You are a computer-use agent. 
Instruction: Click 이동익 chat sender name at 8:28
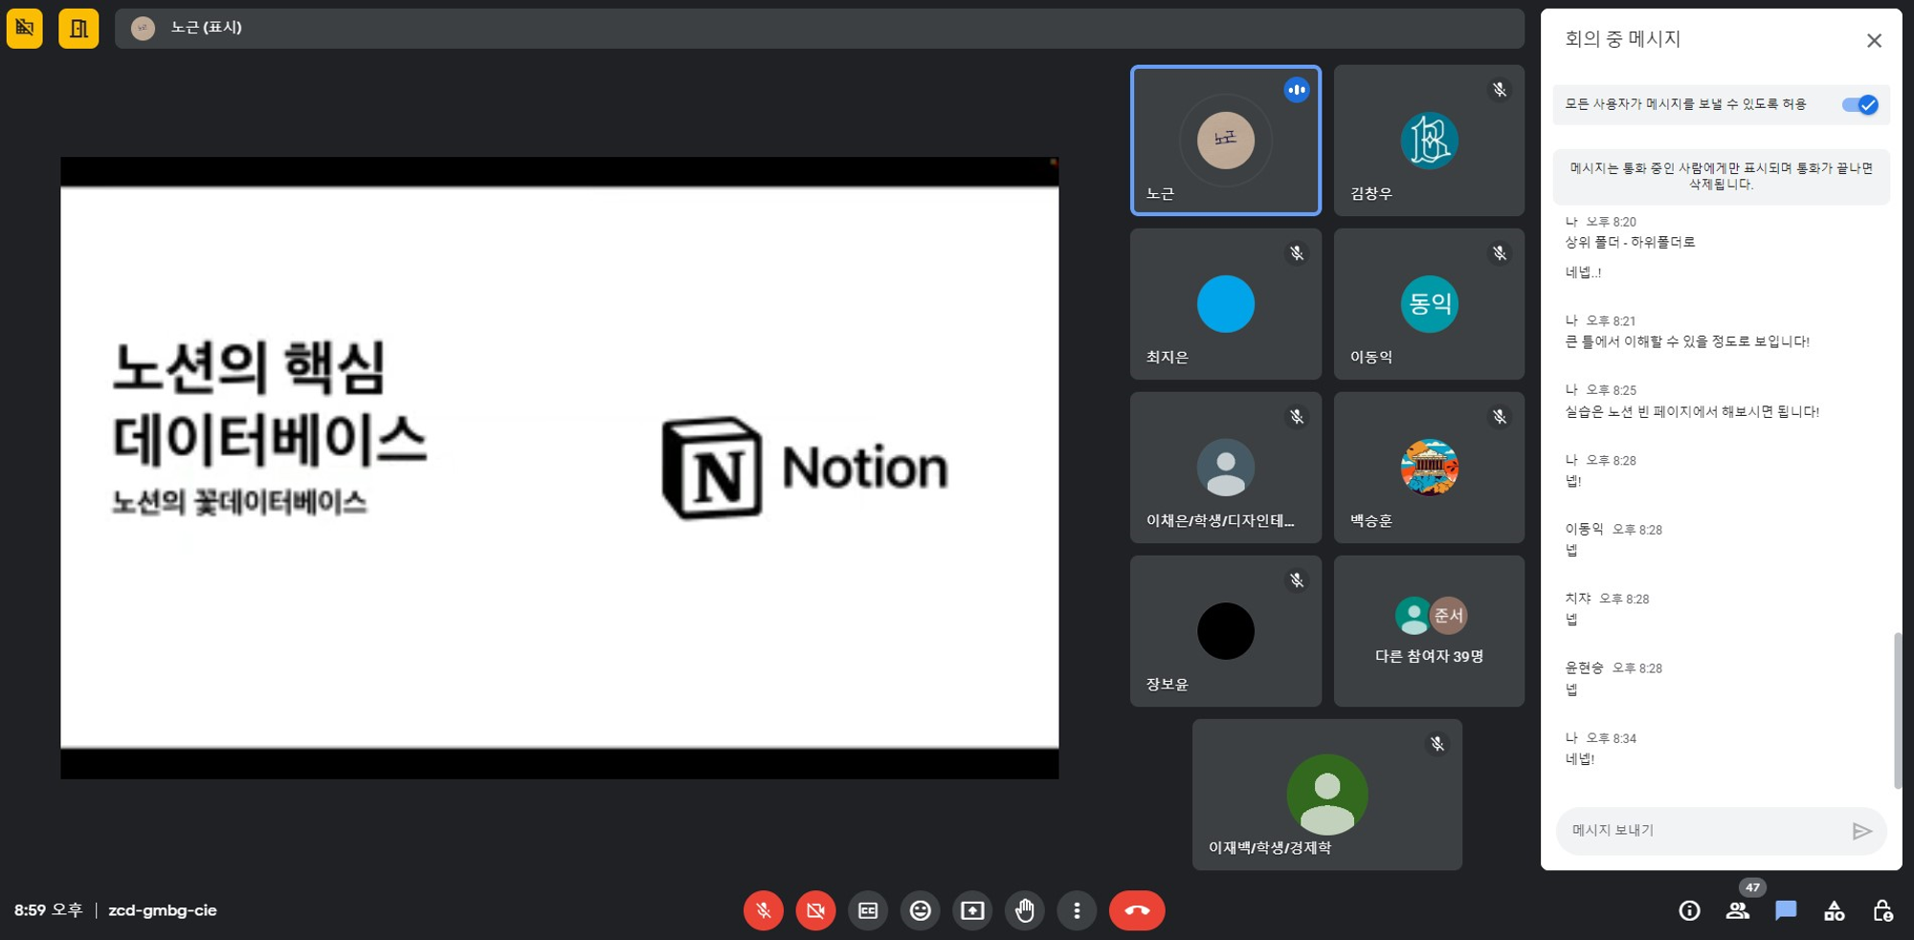point(1584,529)
